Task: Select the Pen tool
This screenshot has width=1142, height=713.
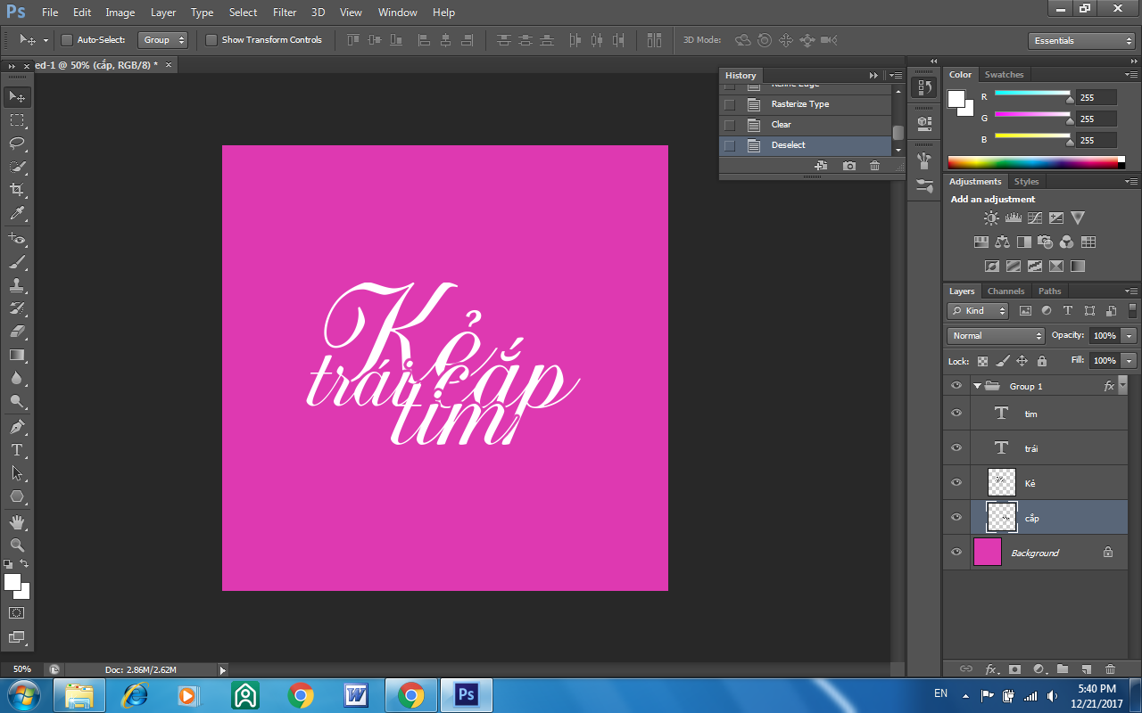Action: [17, 426]
